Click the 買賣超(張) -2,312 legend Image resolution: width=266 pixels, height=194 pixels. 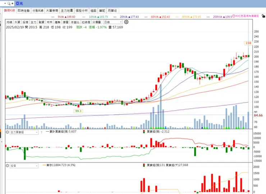156,131
